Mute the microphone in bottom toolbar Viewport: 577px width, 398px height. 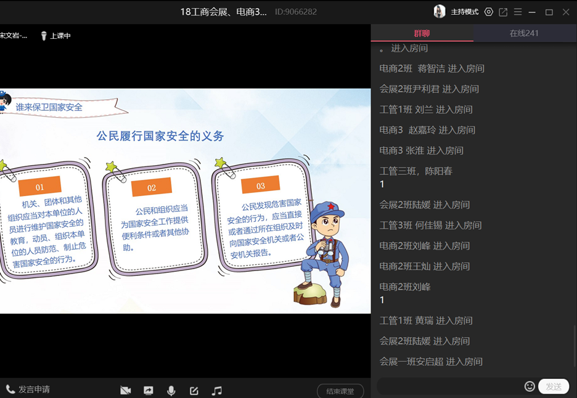tap(171, 391)
